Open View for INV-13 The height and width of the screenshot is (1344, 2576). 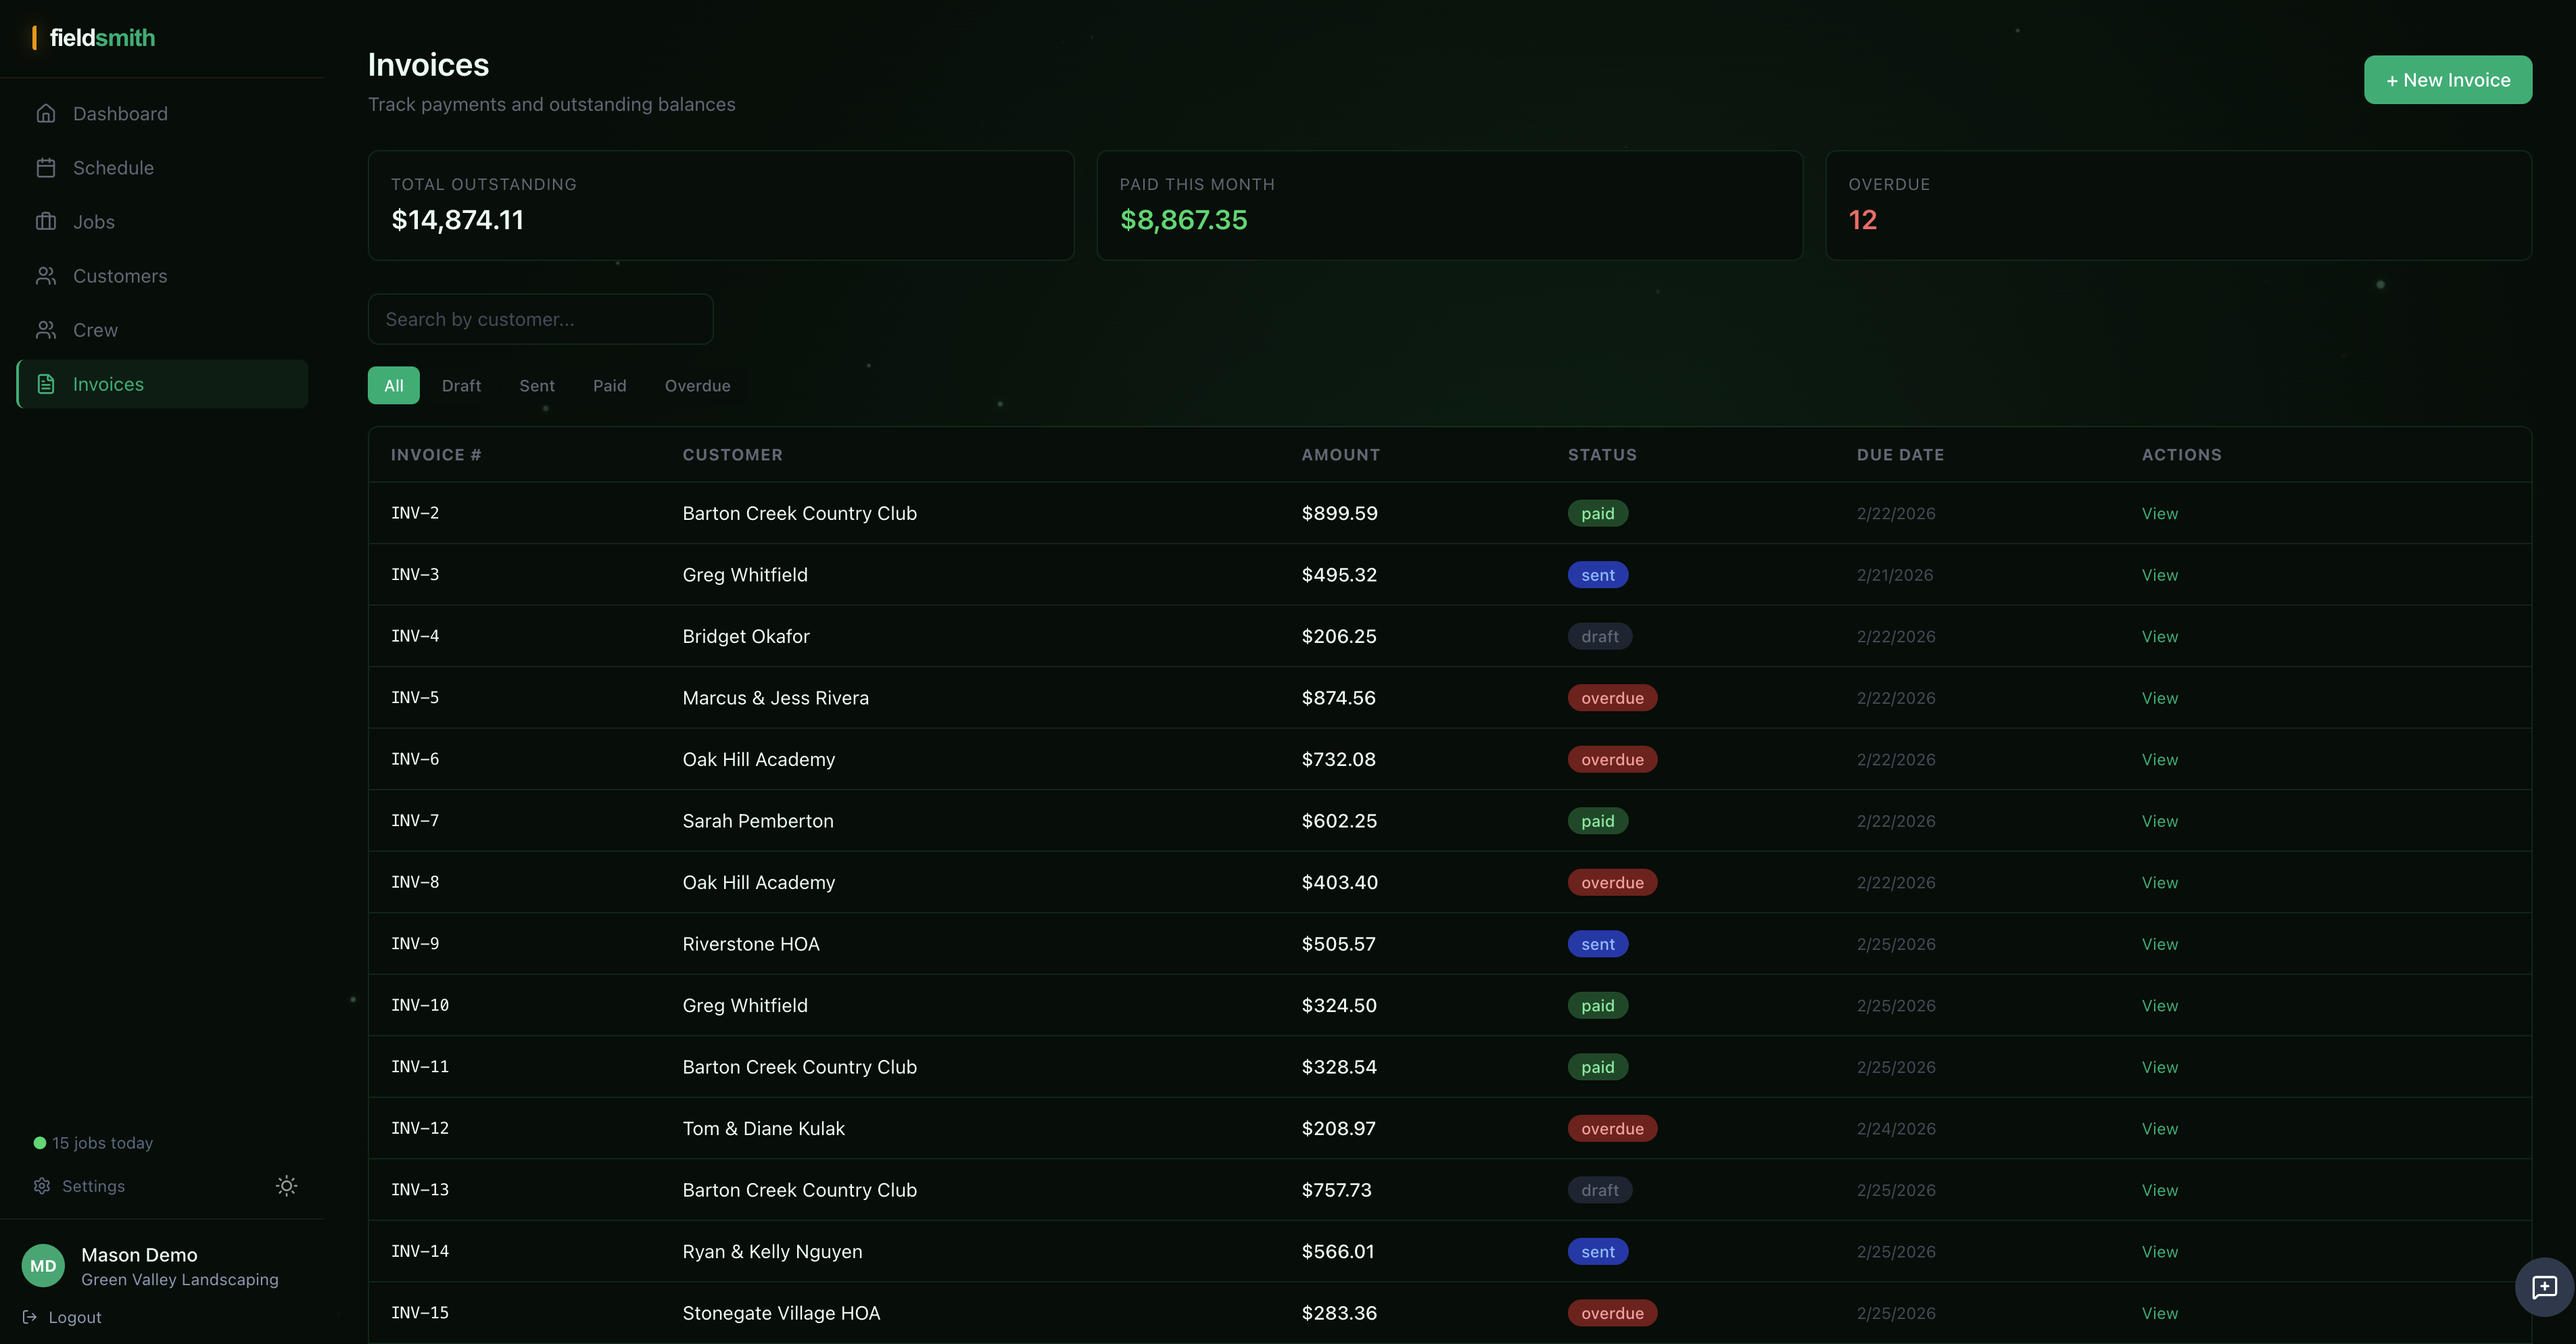point(2160,1190)
